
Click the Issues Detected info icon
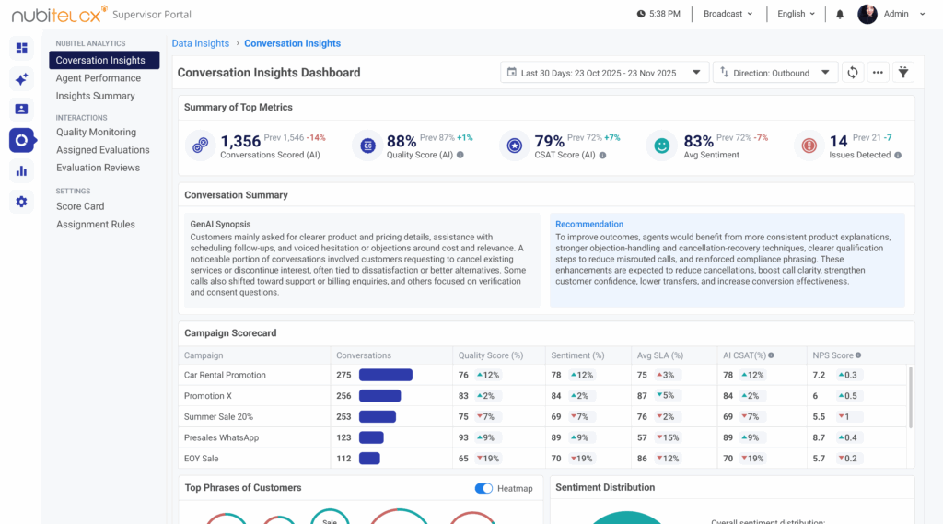[898, 156]
